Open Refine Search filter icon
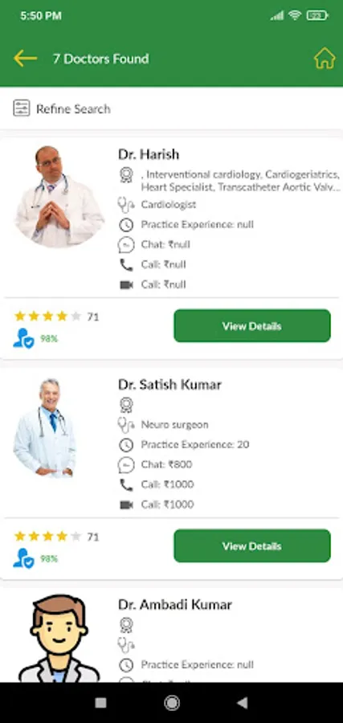Screen dimensions: 343x723 tap(21, 108)
